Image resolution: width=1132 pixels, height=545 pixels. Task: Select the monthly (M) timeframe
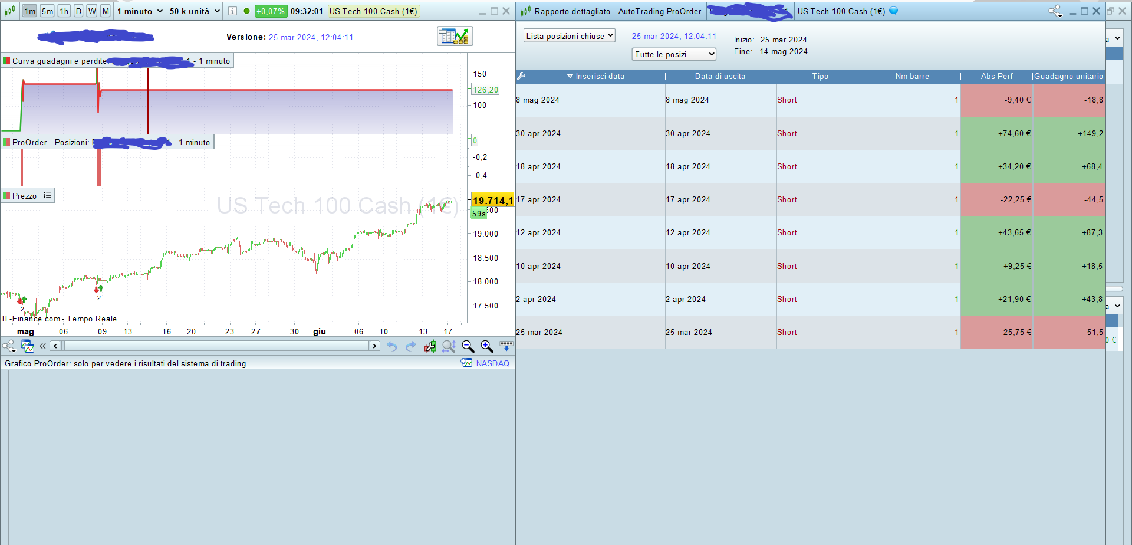106,11
